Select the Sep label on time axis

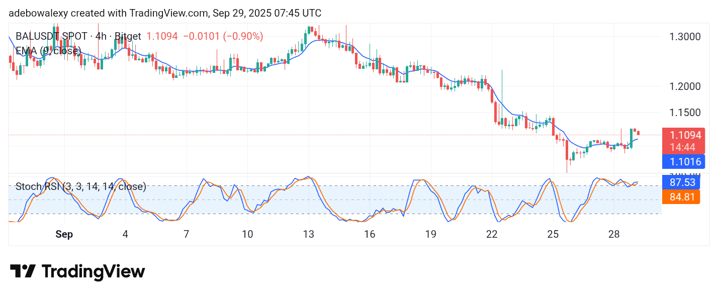tap(64, 234)
